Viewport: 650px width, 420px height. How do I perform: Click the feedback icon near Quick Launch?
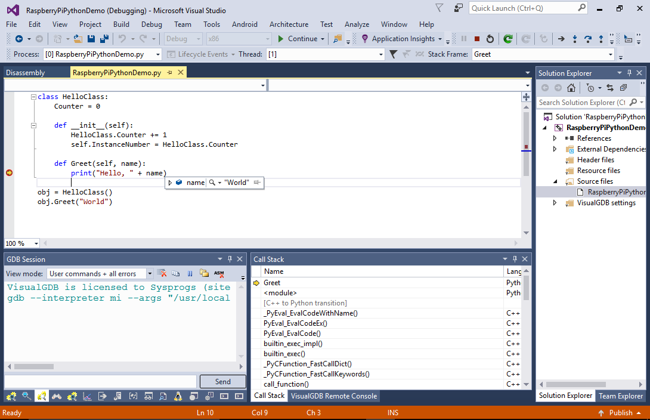(x=459, y=8)
